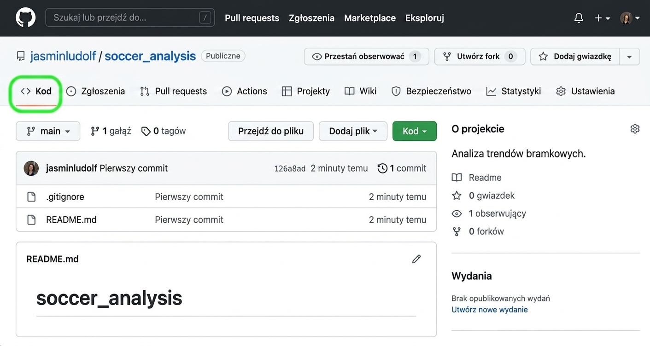Click the 'Przejdź do pliku' button
This screenshot has width=650, height=346.
click(271, 131)
